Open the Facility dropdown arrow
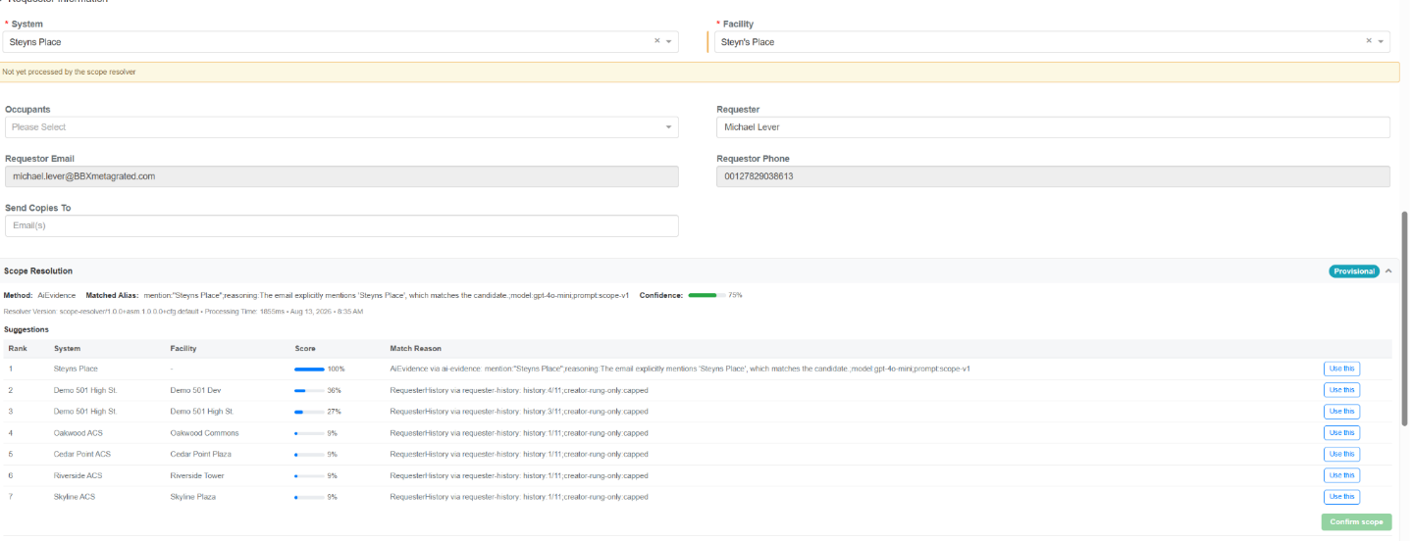The width and height of the screenshot is (1412, 541). (x=1381, y=42)
